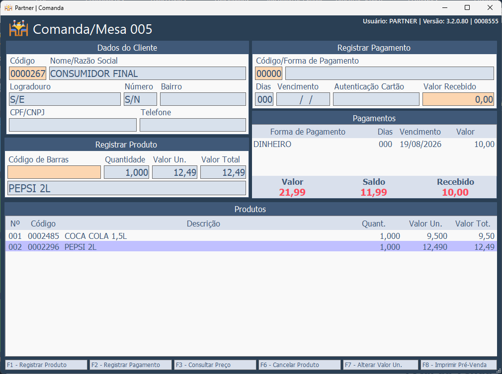Click product code 0002485
502x374 pixels.
click(x=44, y=236)
